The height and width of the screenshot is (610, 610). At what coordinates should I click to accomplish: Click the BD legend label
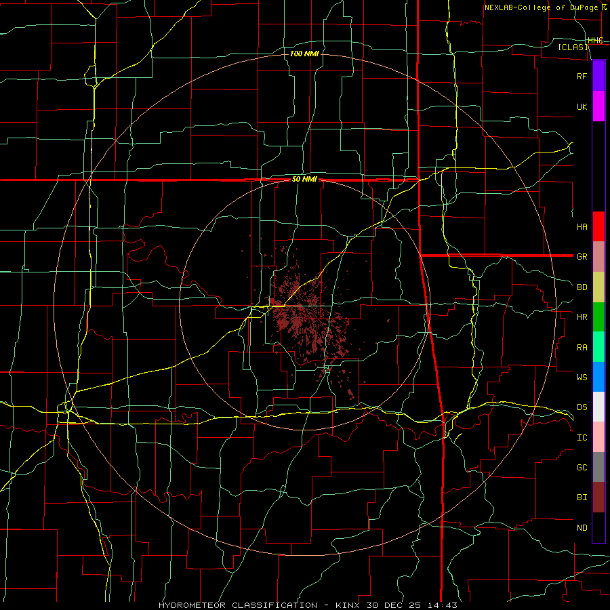[x=582, y=287]
